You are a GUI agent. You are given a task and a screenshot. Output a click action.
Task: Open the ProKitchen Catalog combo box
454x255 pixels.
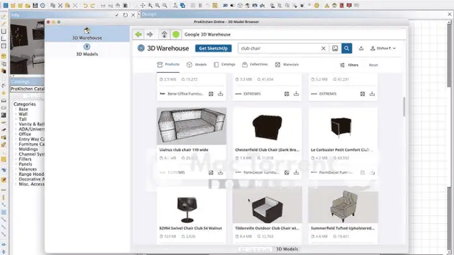point(27,88)
